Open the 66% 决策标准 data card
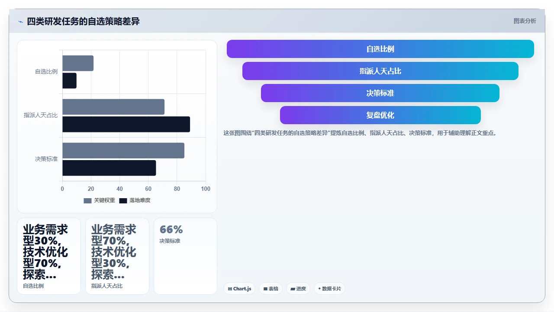The height and width of the screenshot is (312, 554). point(186,256)
